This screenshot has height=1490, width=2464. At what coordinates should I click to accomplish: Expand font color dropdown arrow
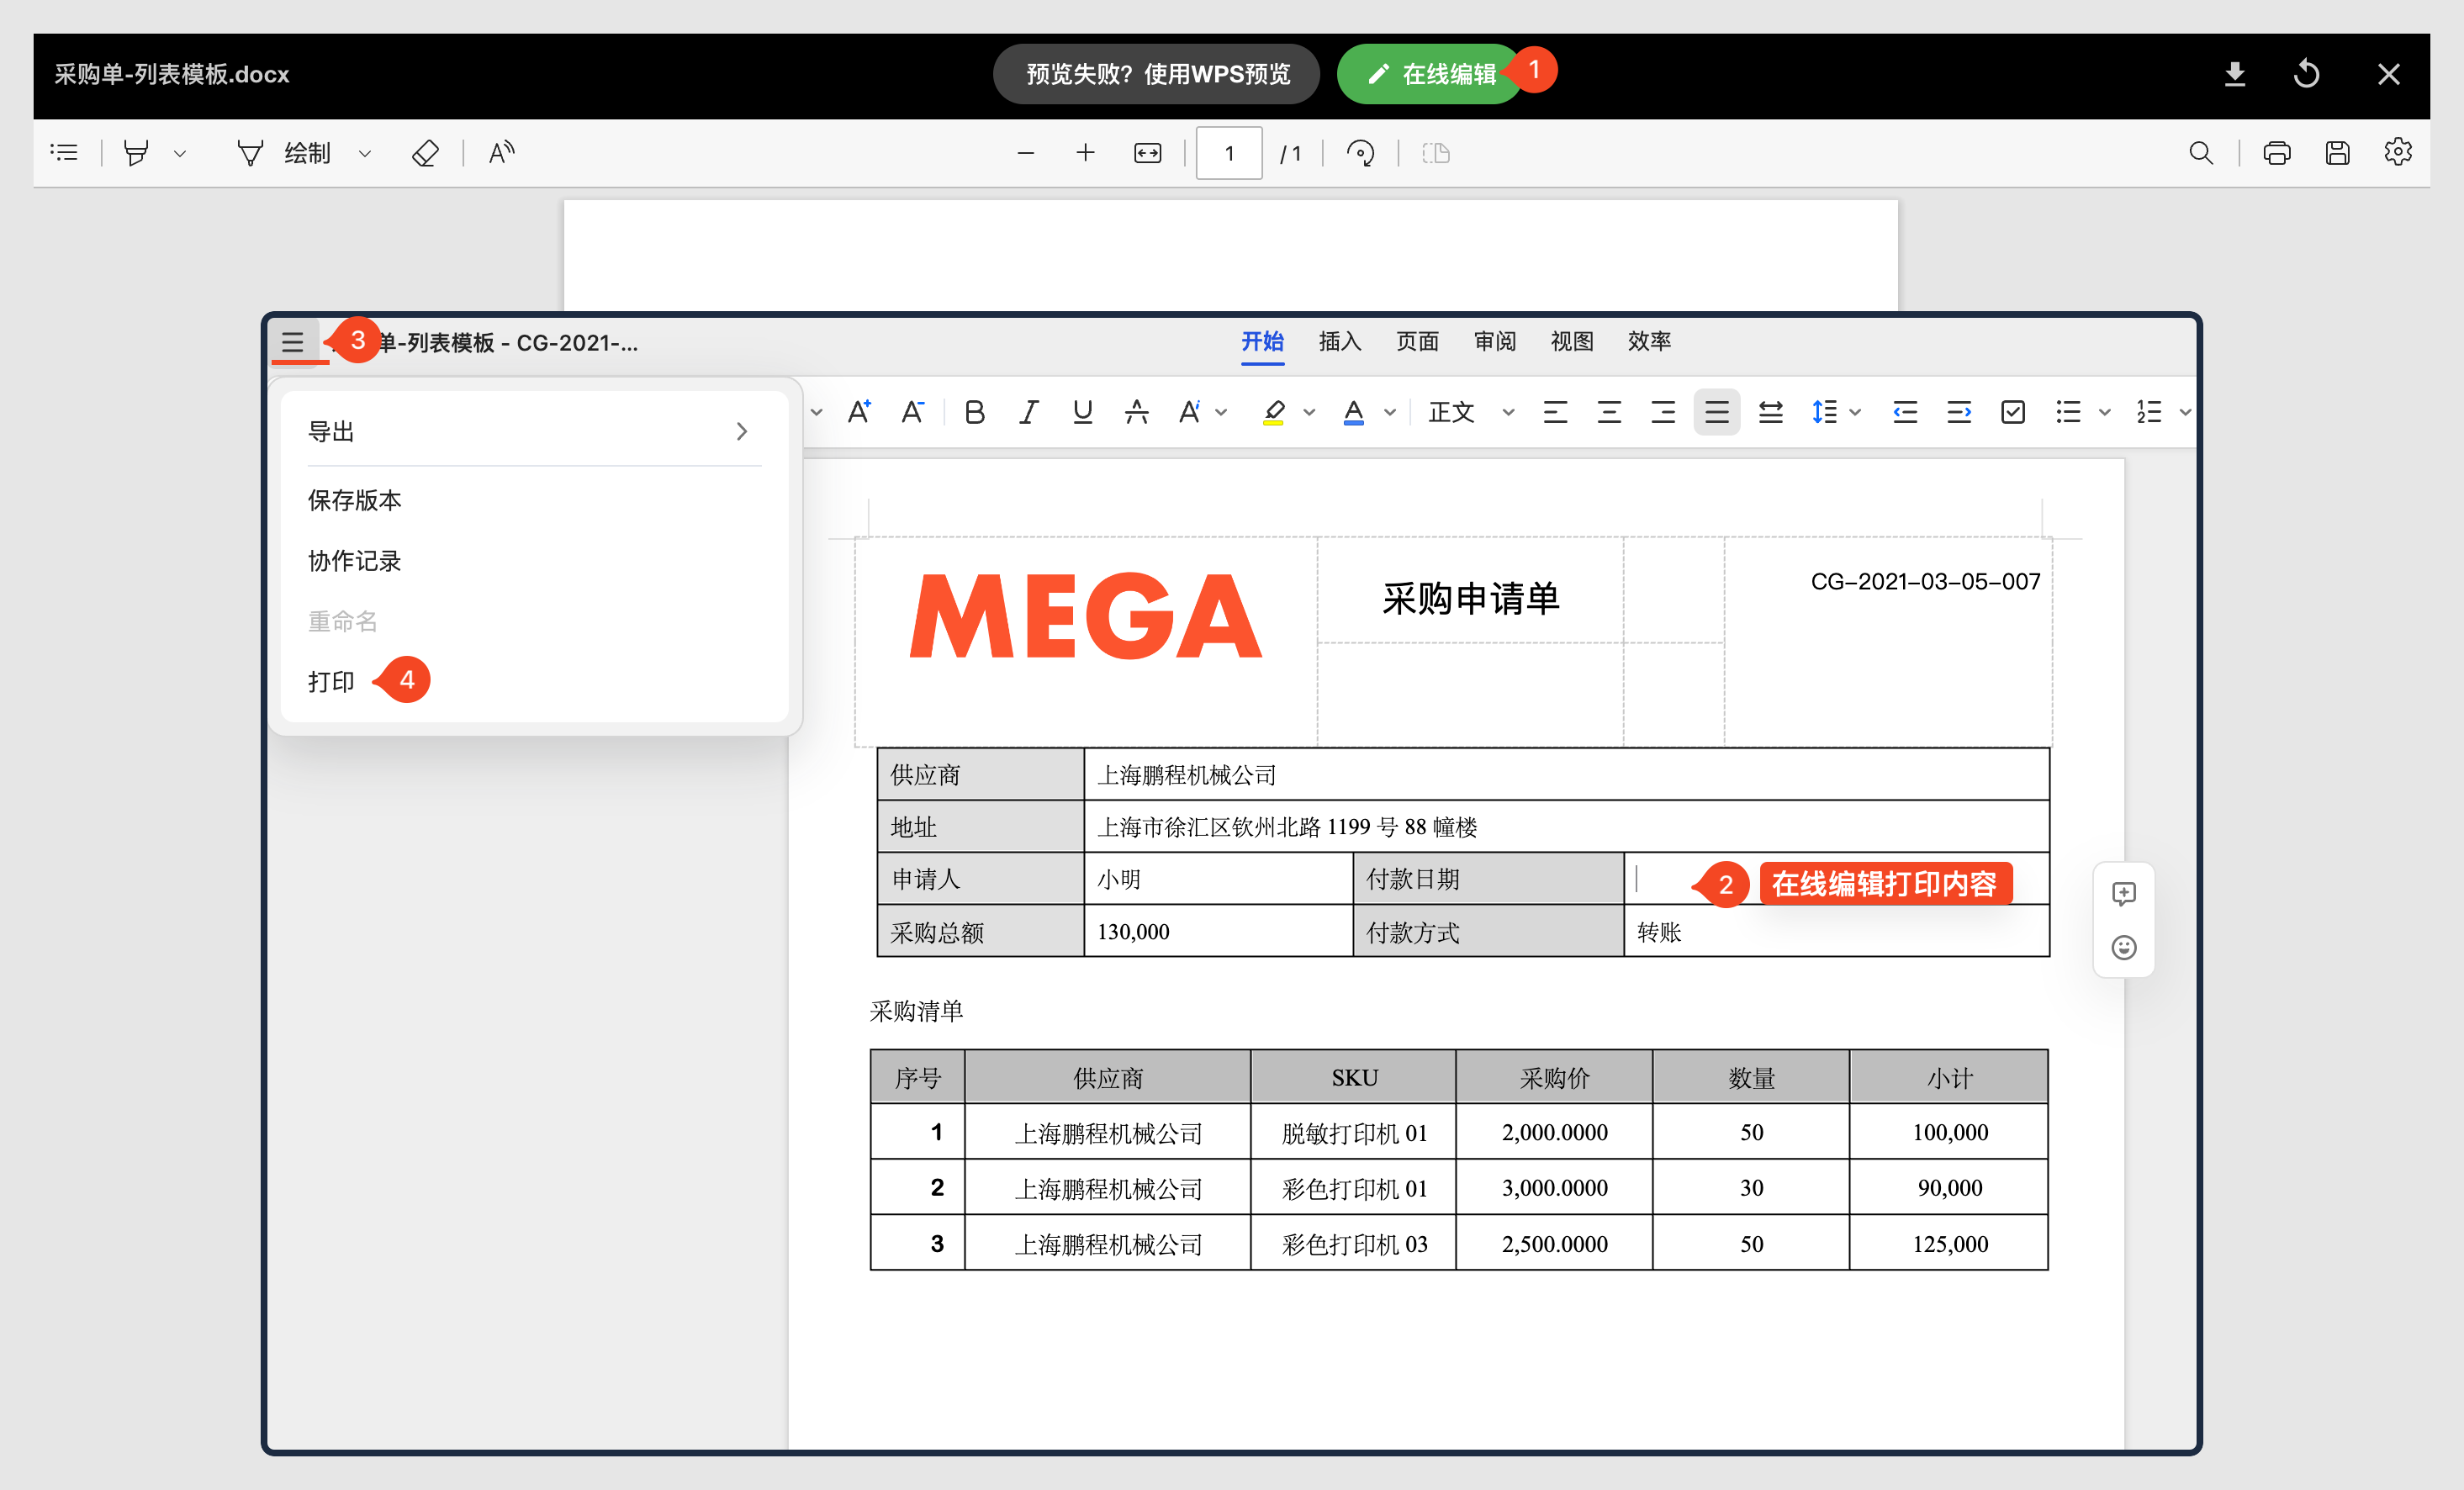[1390, 412]
